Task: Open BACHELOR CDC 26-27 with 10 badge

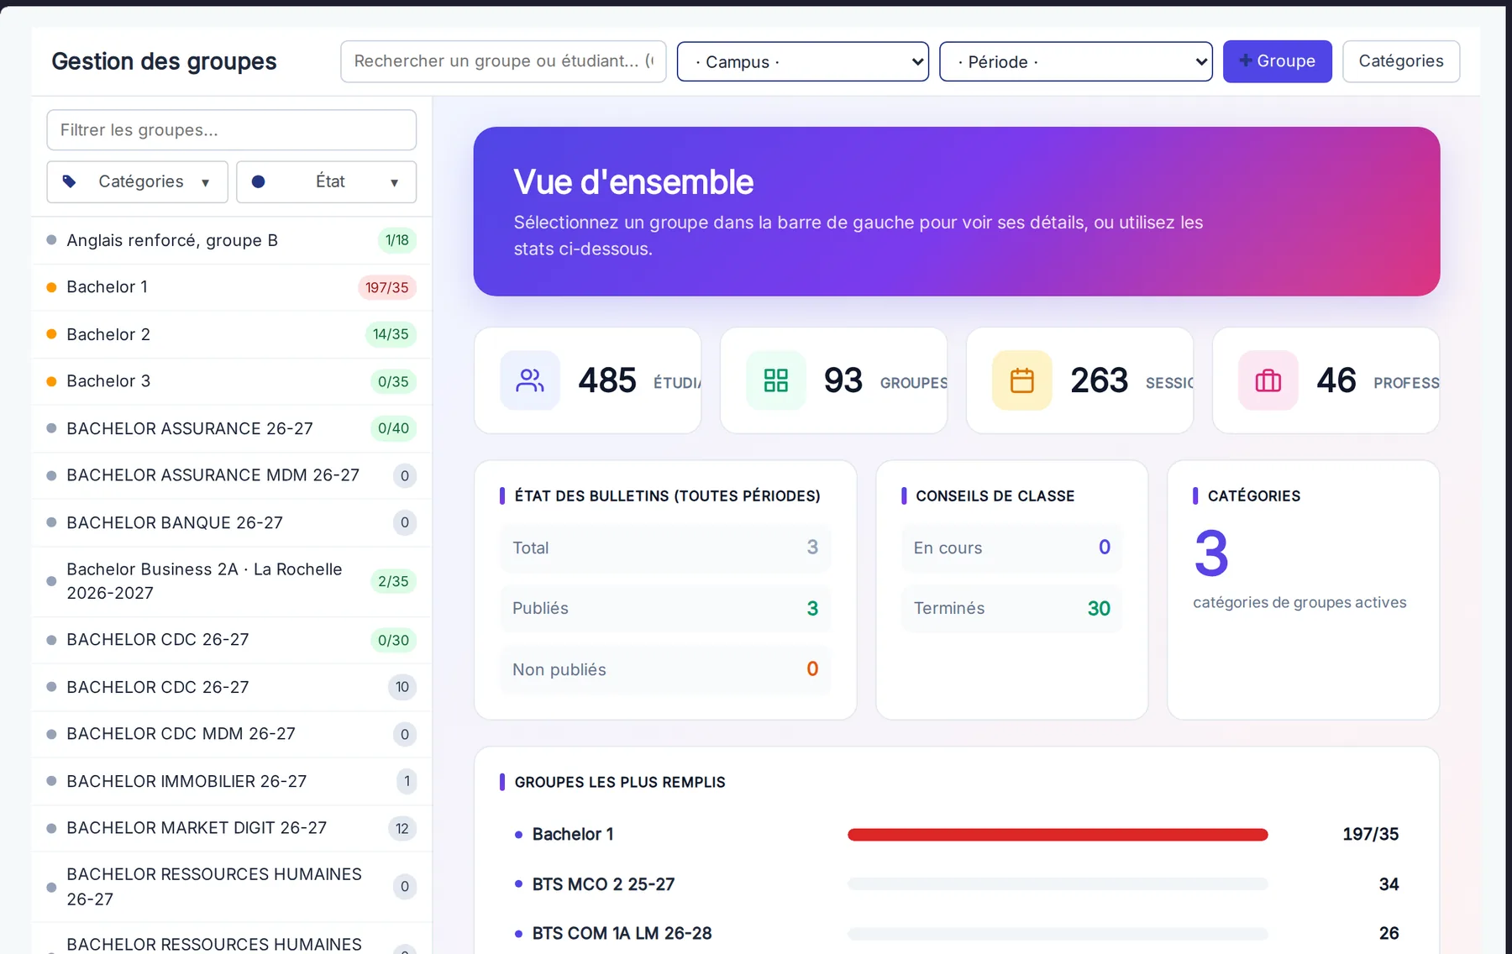Action: point(232,687)
